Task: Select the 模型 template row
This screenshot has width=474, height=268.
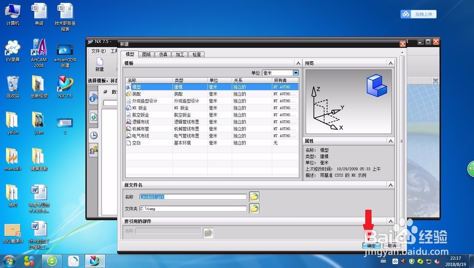Action: pos(212,87)
